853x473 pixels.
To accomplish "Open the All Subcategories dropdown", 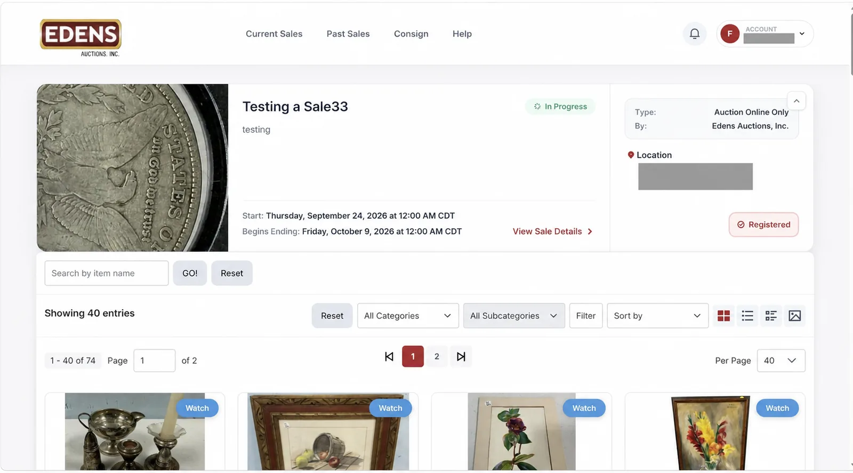I will point(514,316).
